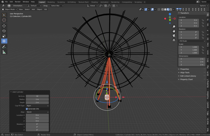The width and height of the screenshot is (210, 136).
Task: Activate the Rotate tool
Action: coord(4,31)
